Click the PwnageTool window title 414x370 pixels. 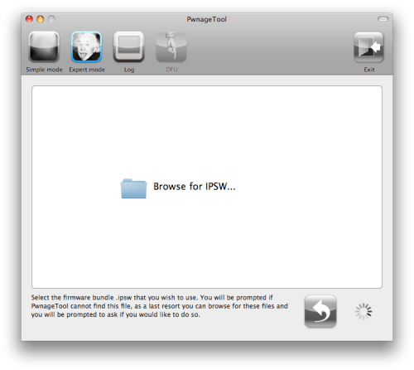(x=207, y=19)
